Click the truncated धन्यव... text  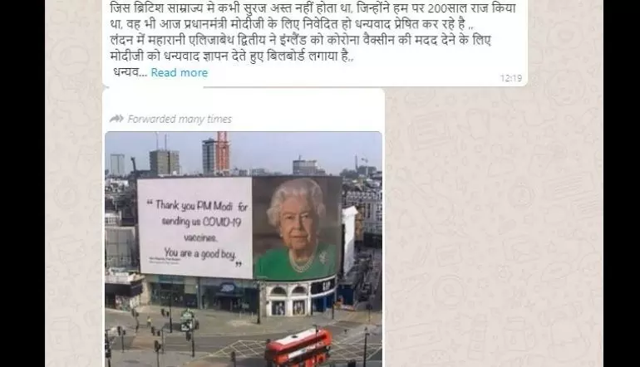click(x=130, y=72)
